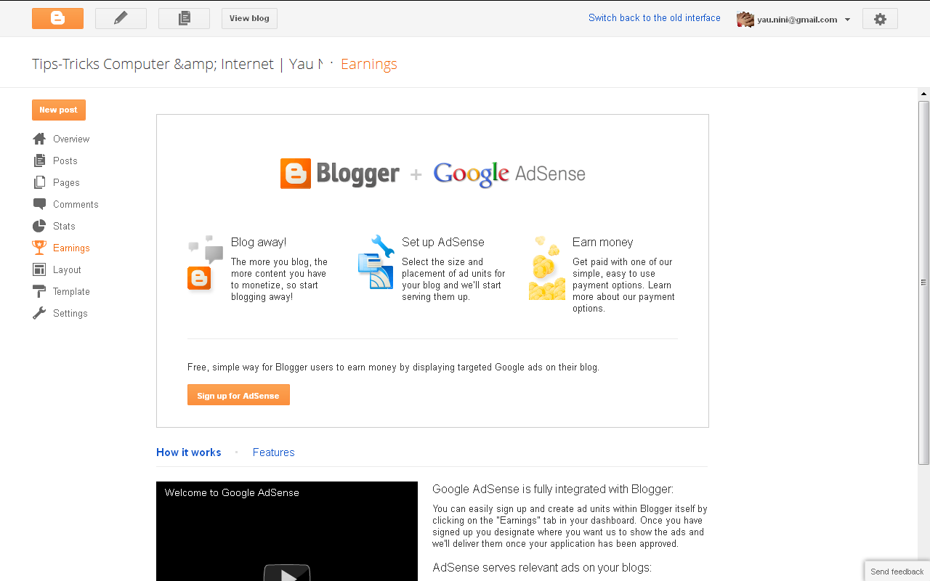The width and height of the screenshot is (930, 581).
Task: Click the Comments speech bubble icon
Action: 39,204
